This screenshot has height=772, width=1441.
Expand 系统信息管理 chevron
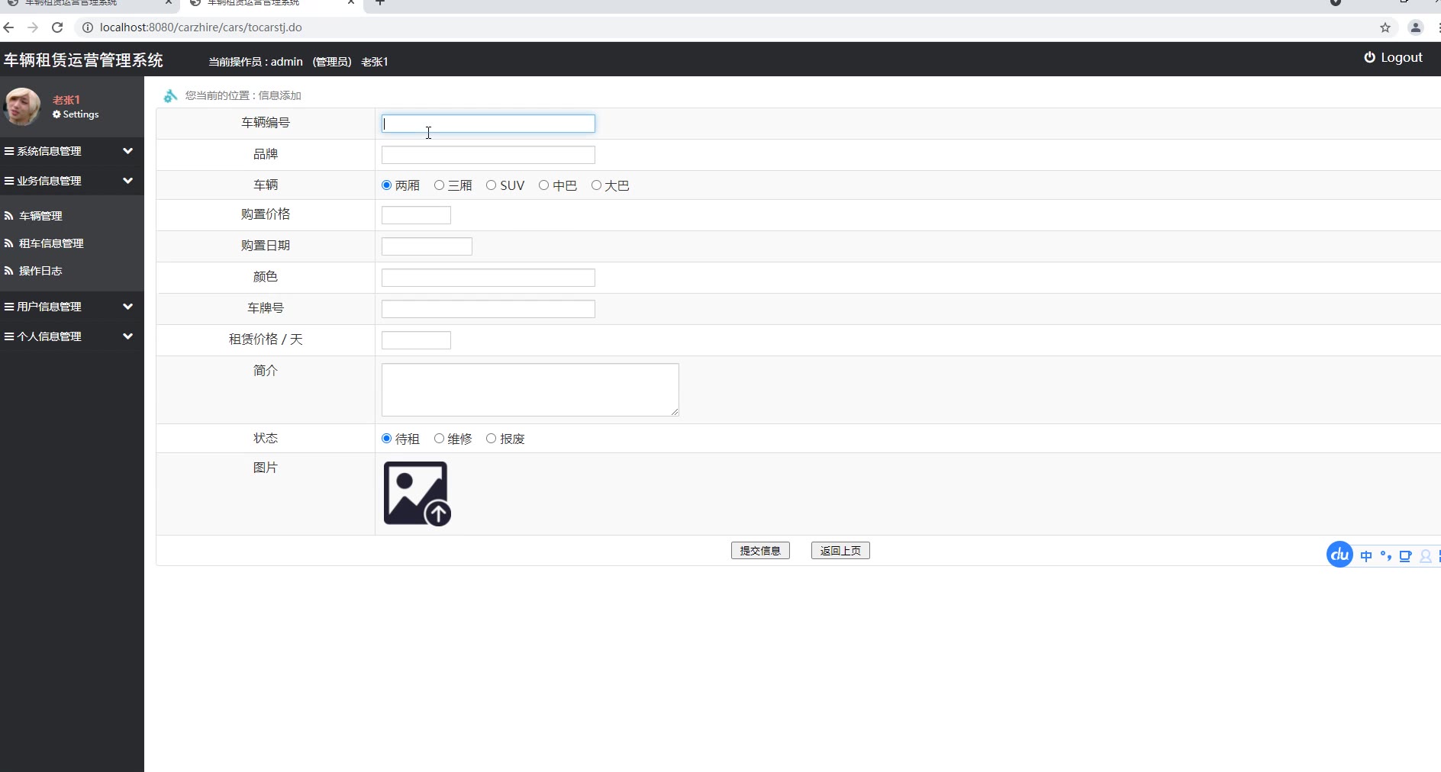tap(127, 151)
